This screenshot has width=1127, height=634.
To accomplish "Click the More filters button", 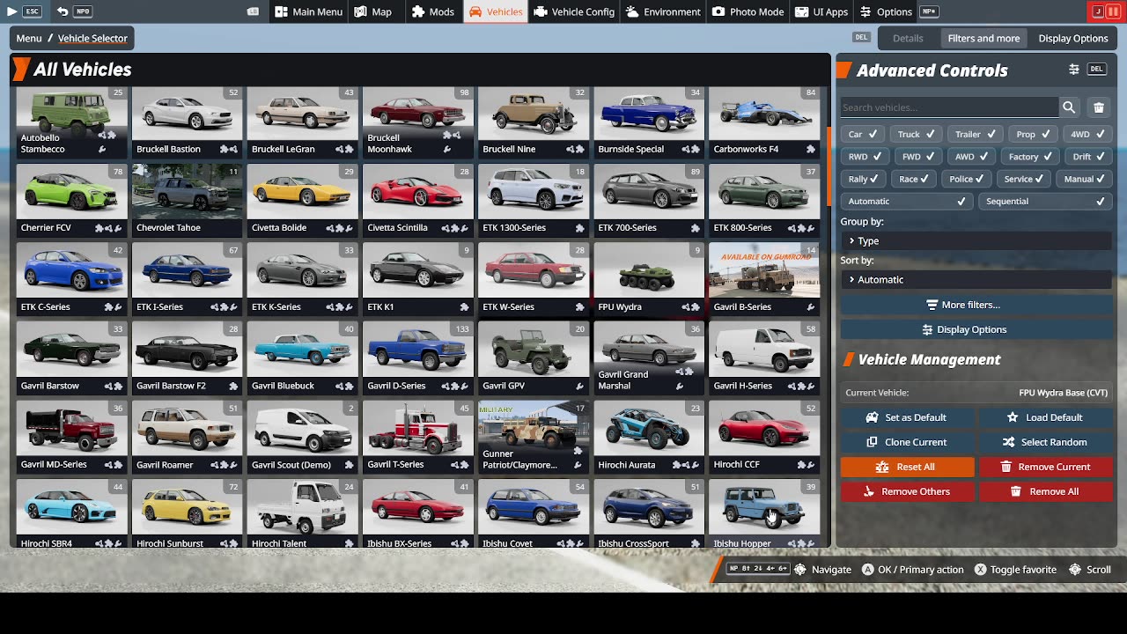I will point(976,305).
